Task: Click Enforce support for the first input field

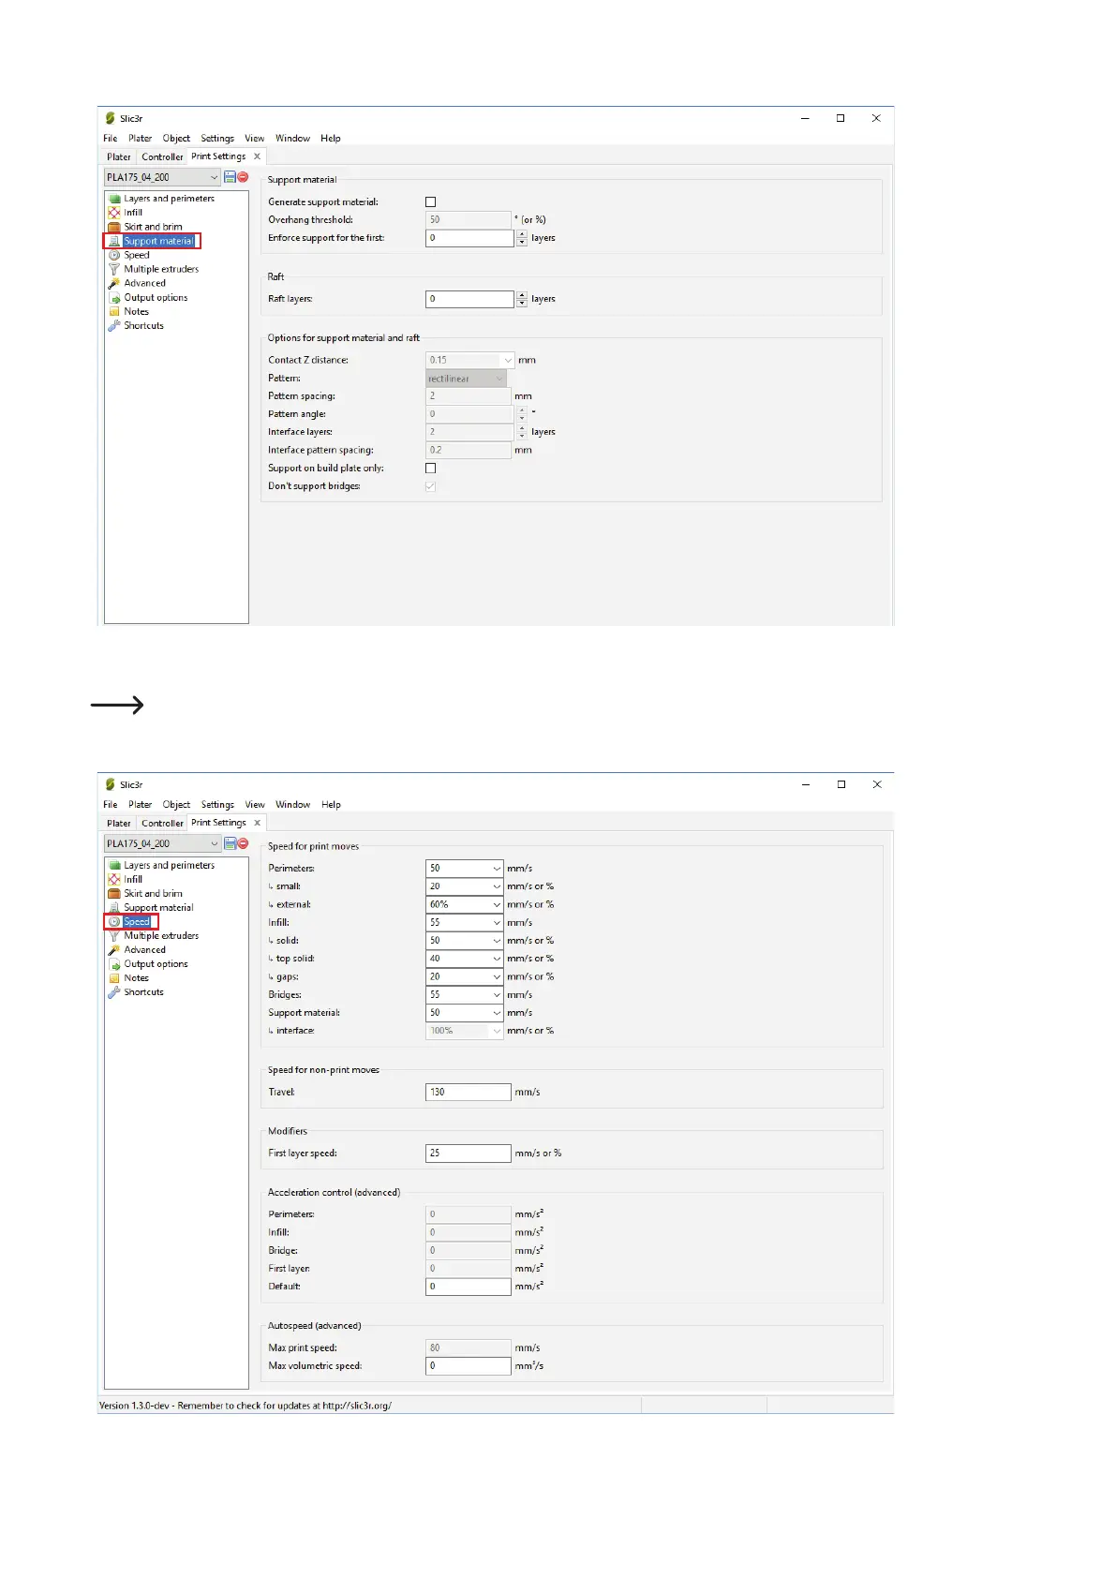Action: click(x=470, y=238)
